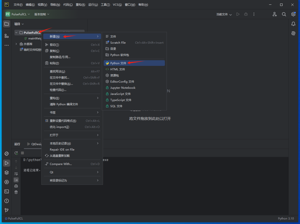Open the VCS(S) menu bar item
The image size is (300, 224).
click(x=117, y=5)
